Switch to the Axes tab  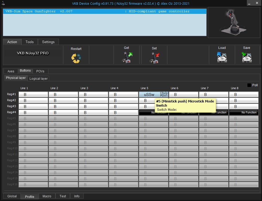pos(11,71)
